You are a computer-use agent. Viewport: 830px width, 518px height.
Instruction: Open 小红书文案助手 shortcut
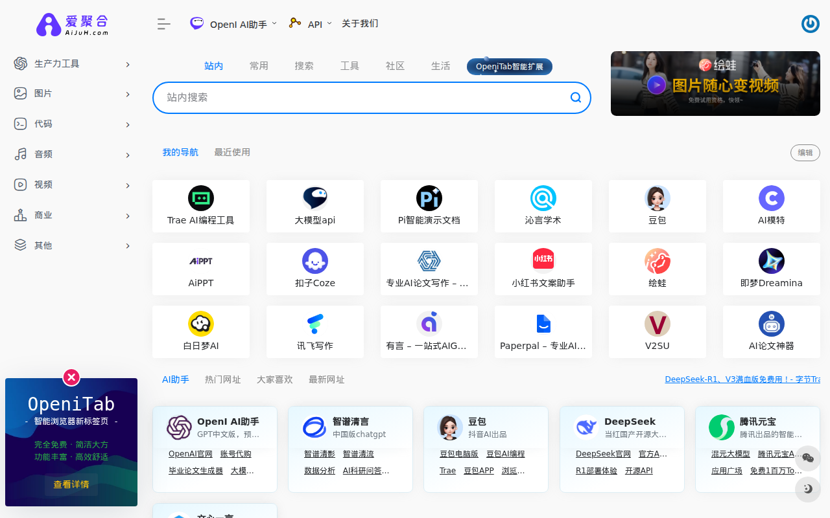click(543, 269)
